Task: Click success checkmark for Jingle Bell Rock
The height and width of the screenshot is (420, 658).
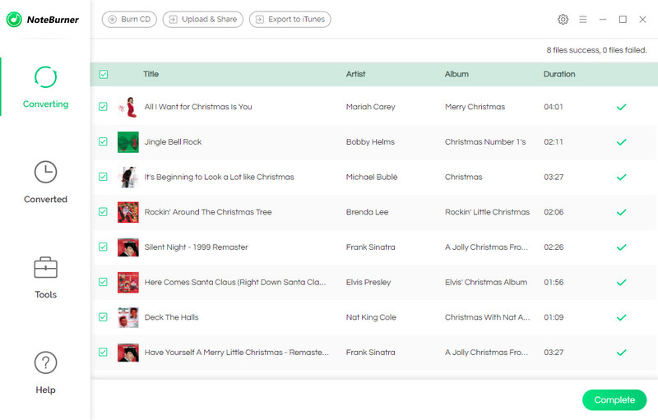Action: point(622,142)
